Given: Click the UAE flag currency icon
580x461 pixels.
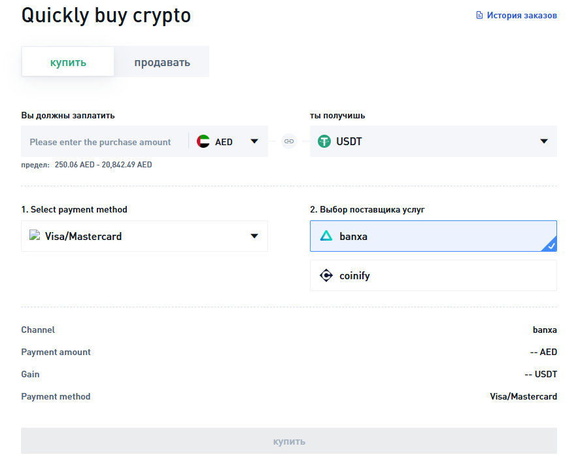Looking at the screenshot, I should 203,141.
